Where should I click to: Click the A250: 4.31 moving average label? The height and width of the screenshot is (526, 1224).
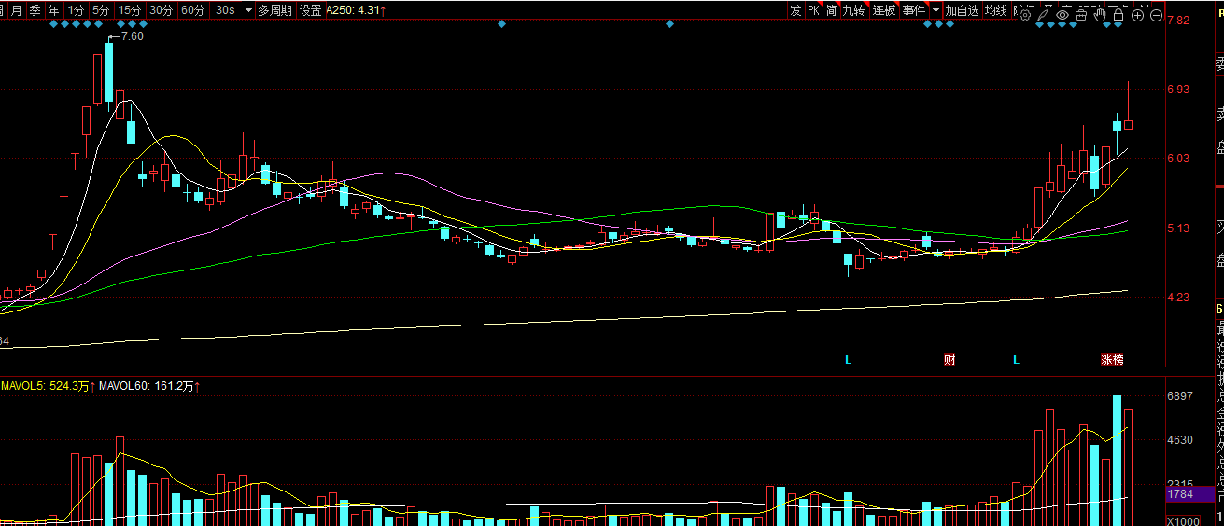pos(357,10)
